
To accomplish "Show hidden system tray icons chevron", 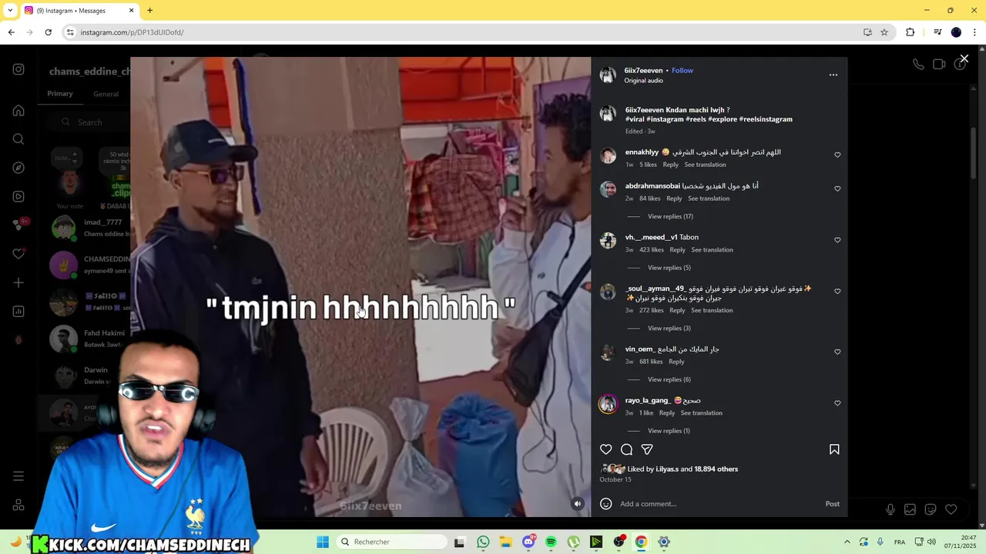I will coord(847,542).
